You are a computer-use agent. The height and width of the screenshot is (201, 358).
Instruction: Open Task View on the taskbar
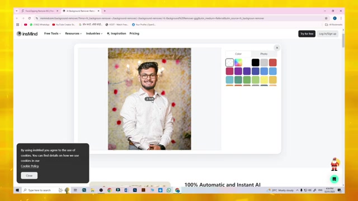[75, 190]
